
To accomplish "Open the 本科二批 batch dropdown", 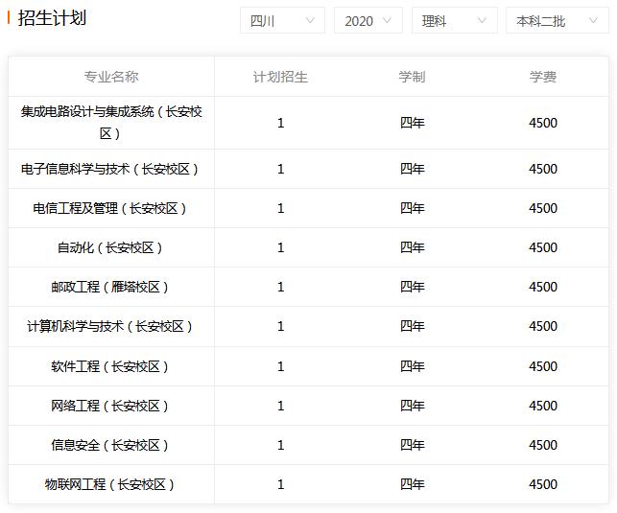I will pyautogui.click(x=557, y=20).
